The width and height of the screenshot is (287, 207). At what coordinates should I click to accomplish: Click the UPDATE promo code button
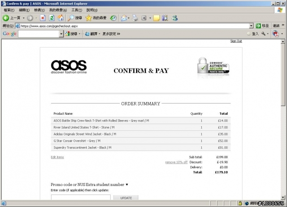(126, 198)
